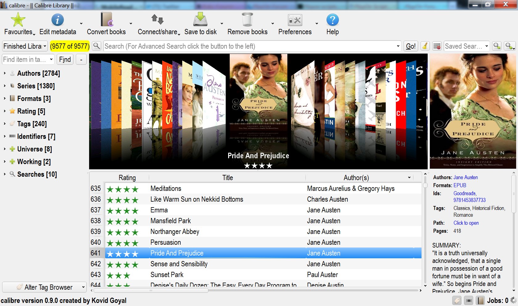Expand the Formats category arrow
This screenshot has height=306, width=518.
point(5,99)
